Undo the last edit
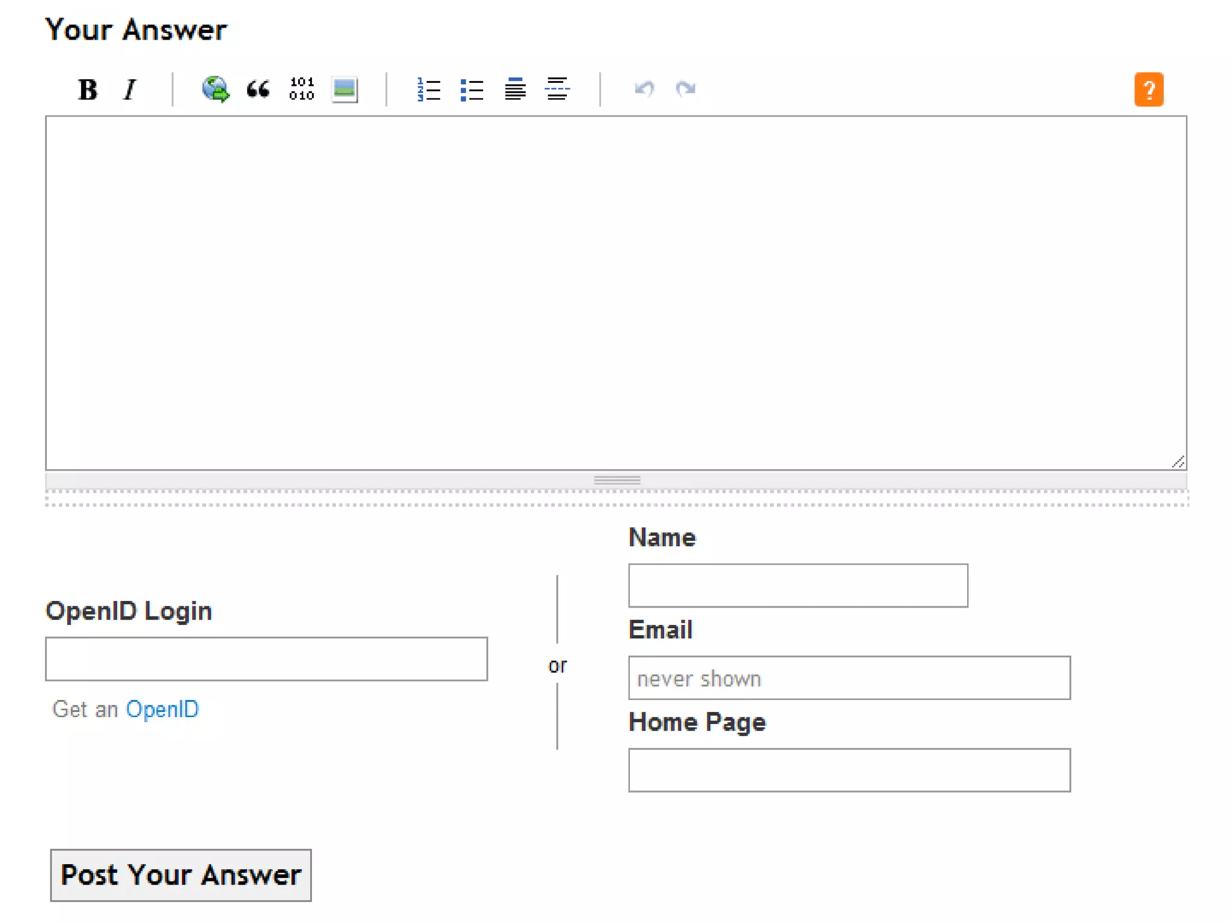Screen dimensions: 1231x923 click(x=644, y=90)
